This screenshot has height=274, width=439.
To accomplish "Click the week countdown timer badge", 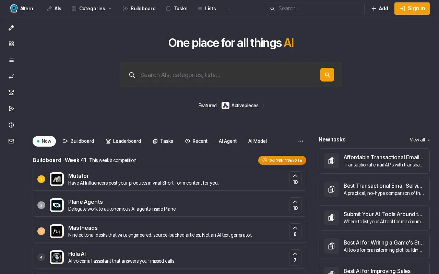I will pos(282,160).
